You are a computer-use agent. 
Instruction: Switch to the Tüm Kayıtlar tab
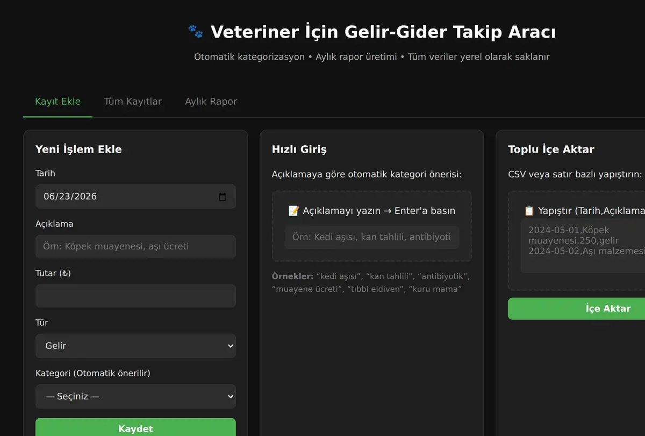tap(133, 102)
